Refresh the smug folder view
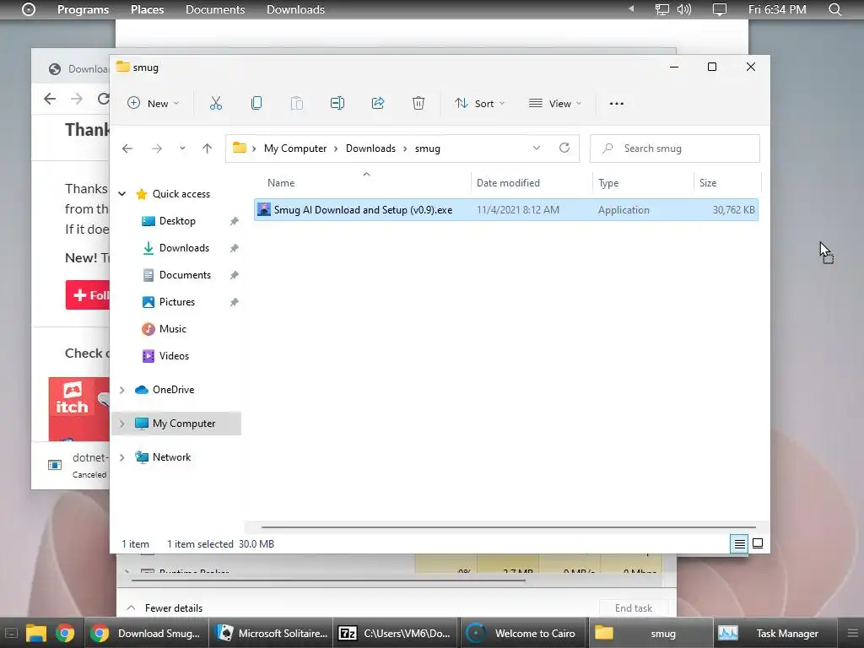Viewport: 864px width, 648px height. pos(564,148)
